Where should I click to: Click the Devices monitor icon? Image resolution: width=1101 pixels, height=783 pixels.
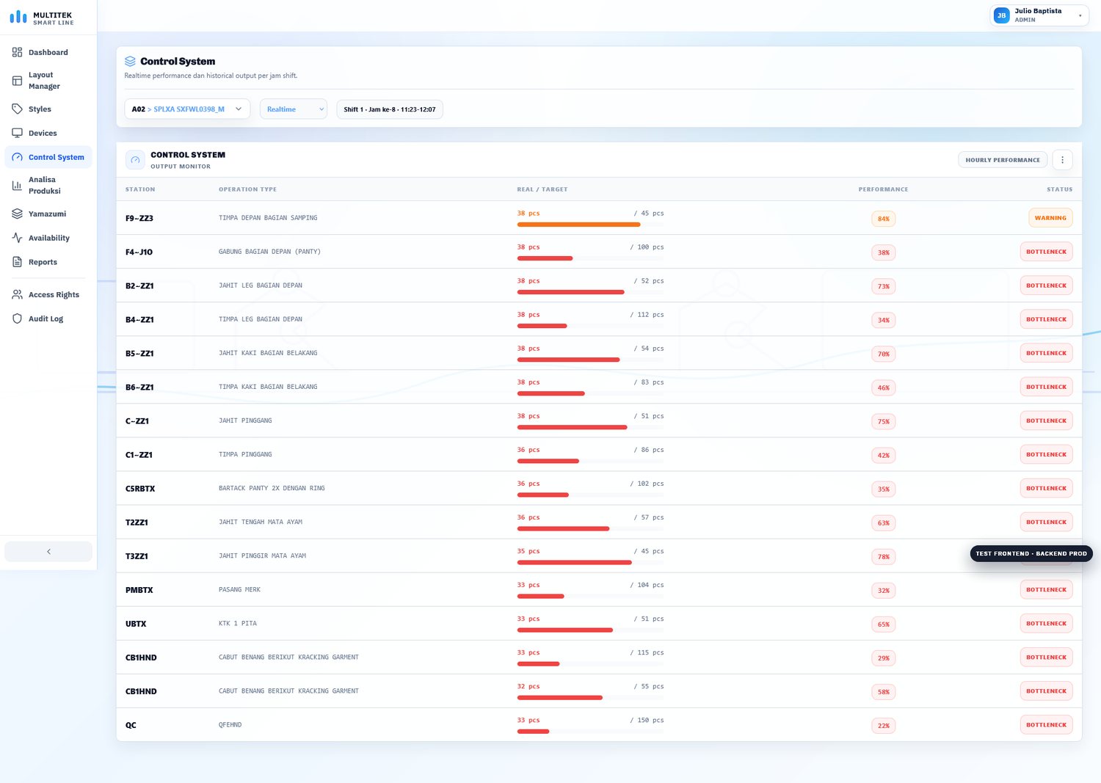click(x=17, y=133)
